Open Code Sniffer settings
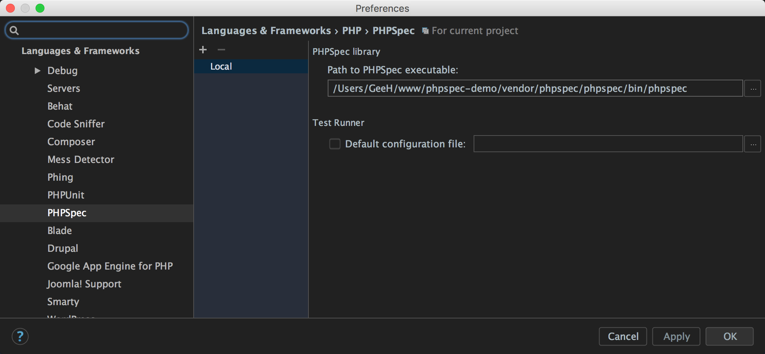 [76, 124]
